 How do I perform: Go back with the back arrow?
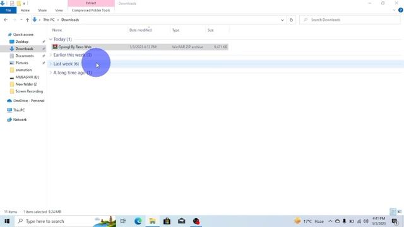click(6, 20)
